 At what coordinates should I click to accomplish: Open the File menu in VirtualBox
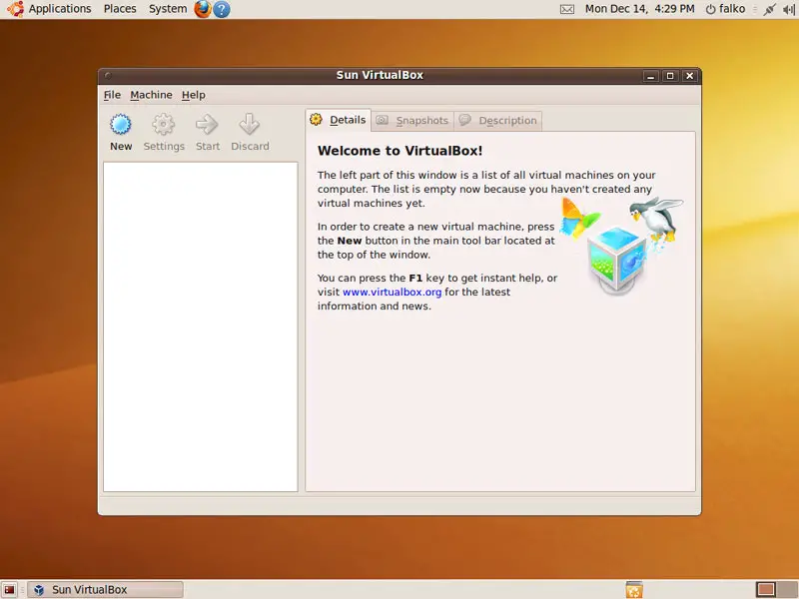[x=112, y=95]
